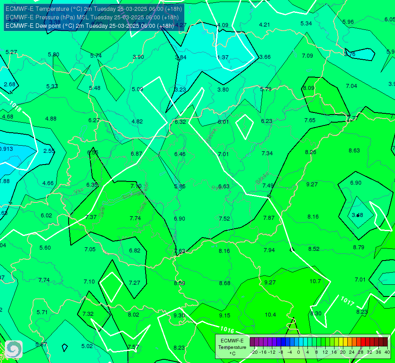The width and height of the screenshot is (395, 363).
Task: Click the 3.23 temperature value
Action: [180, 90]
